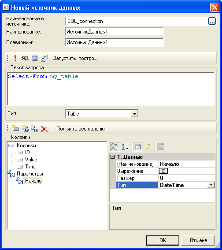
Task: Select the Time column in tree
Action: coord(30,167)
